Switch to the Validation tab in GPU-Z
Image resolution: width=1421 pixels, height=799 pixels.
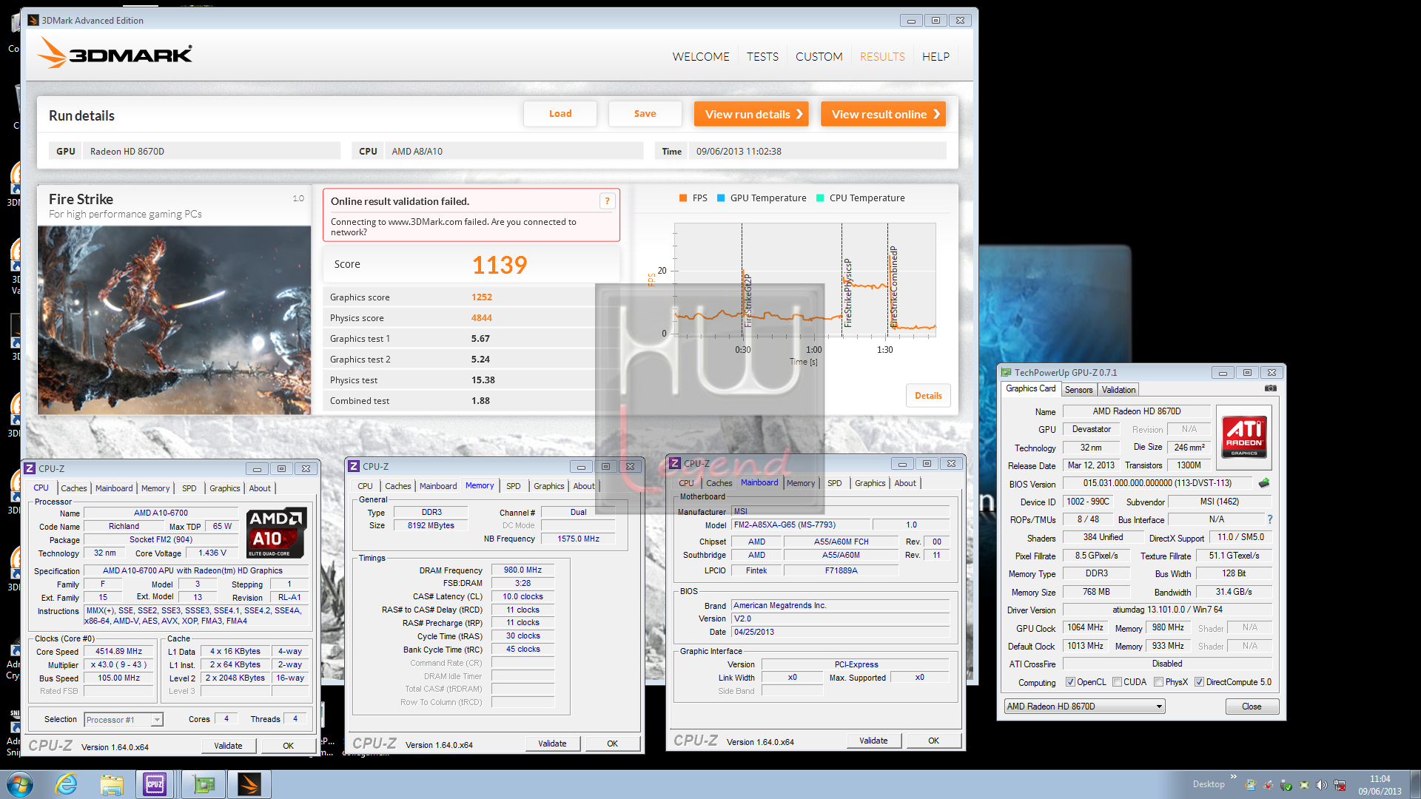[1118, 390]
